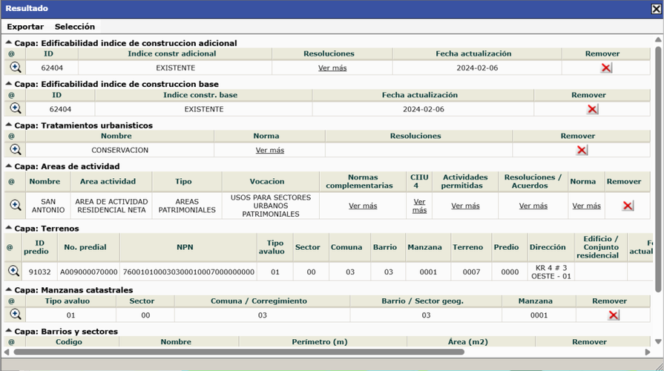The image size is (664, 371).
Task: Open Ver más for Resoluciones / Acuerdos
Action: [x=533, y=206]
